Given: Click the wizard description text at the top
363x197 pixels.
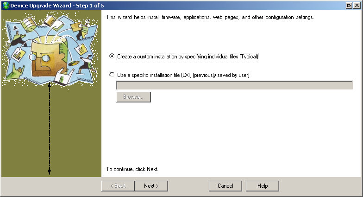Looking at the screenshot, I should [x=210, y=17].
